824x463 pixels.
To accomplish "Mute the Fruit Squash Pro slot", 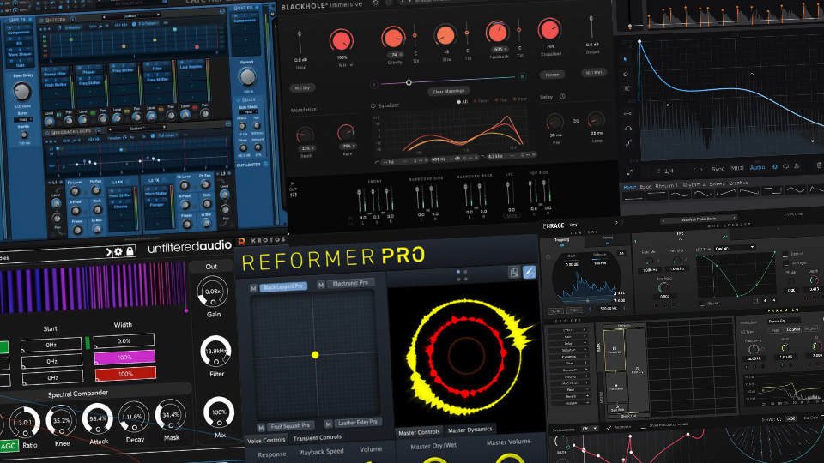I will coord(261,427).
